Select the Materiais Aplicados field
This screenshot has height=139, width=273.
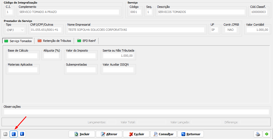click(23, 70)
